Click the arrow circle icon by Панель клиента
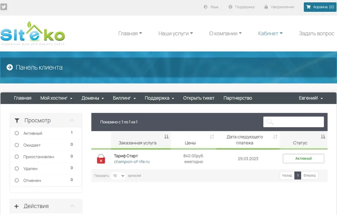This screenshot has width=337, height=215. tap(10, 67)
